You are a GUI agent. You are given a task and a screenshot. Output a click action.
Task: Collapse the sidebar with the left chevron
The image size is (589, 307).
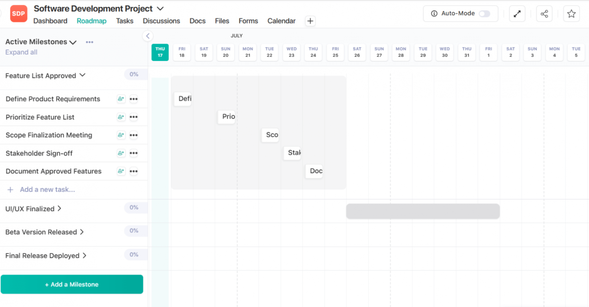(148, 36)
